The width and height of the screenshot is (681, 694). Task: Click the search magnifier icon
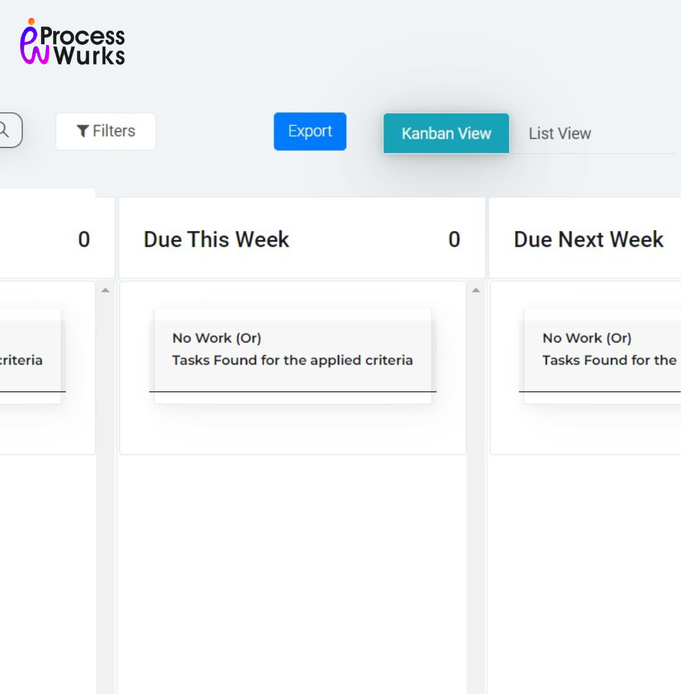tap(4, 130)
